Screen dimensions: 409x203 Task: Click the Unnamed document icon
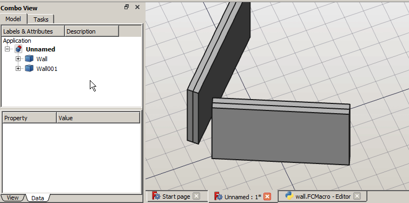click(18, 49)
